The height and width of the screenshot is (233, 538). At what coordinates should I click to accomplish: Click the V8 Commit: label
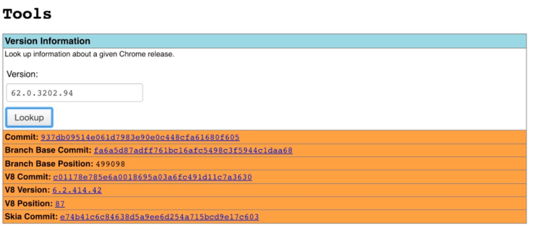point(28,177)
